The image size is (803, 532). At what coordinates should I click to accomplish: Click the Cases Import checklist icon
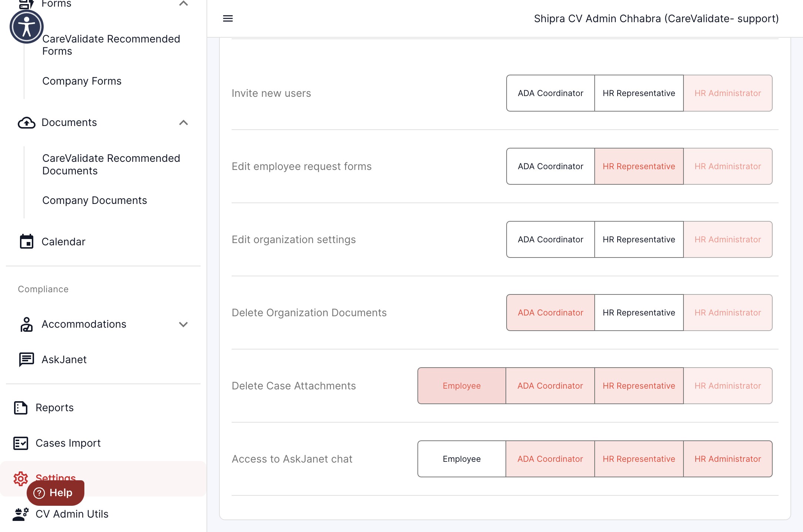coord(21,443)
